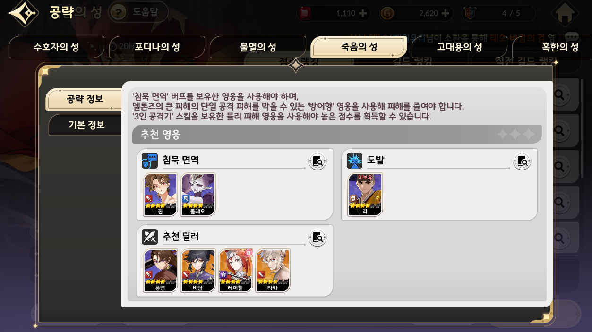Open search detail for 도발 heroes
The image size is (592, 332).
click(x=522, y=161)
